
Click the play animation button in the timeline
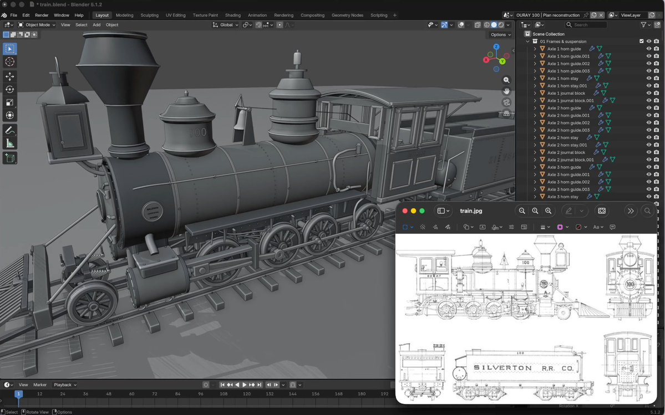[244, 385]
